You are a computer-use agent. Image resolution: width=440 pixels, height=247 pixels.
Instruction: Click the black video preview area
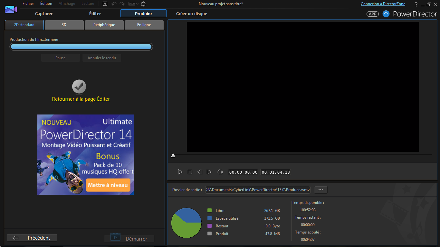coord(303,87)
